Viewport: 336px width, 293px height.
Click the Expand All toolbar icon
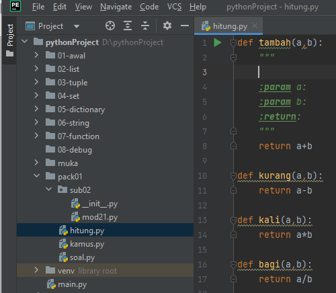pos(128,26)
